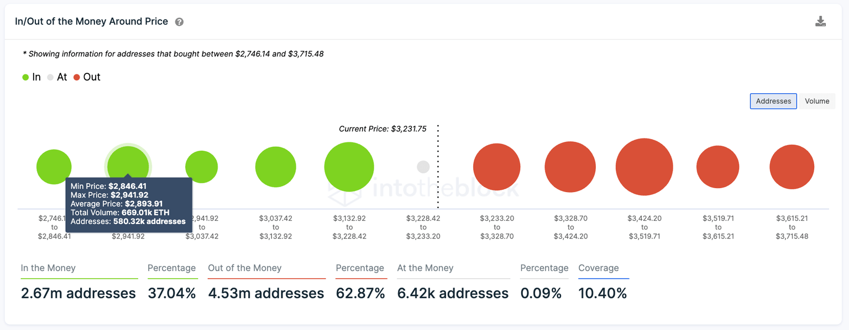Select the red bubble for $3,615.21 to $3,715.48

[x=792, y=167]
